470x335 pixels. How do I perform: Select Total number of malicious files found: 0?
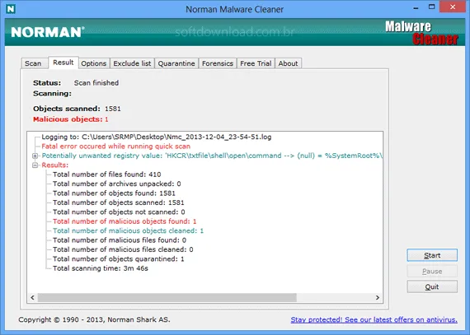(x=120, y=240)
